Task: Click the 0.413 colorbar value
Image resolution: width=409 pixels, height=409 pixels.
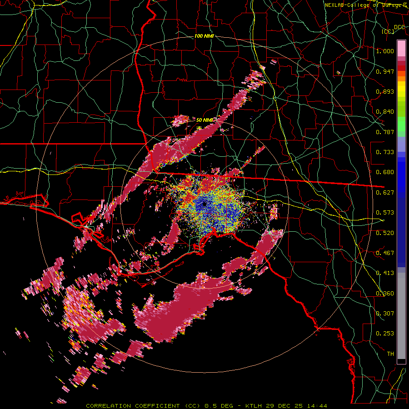Action: point(385,273)
